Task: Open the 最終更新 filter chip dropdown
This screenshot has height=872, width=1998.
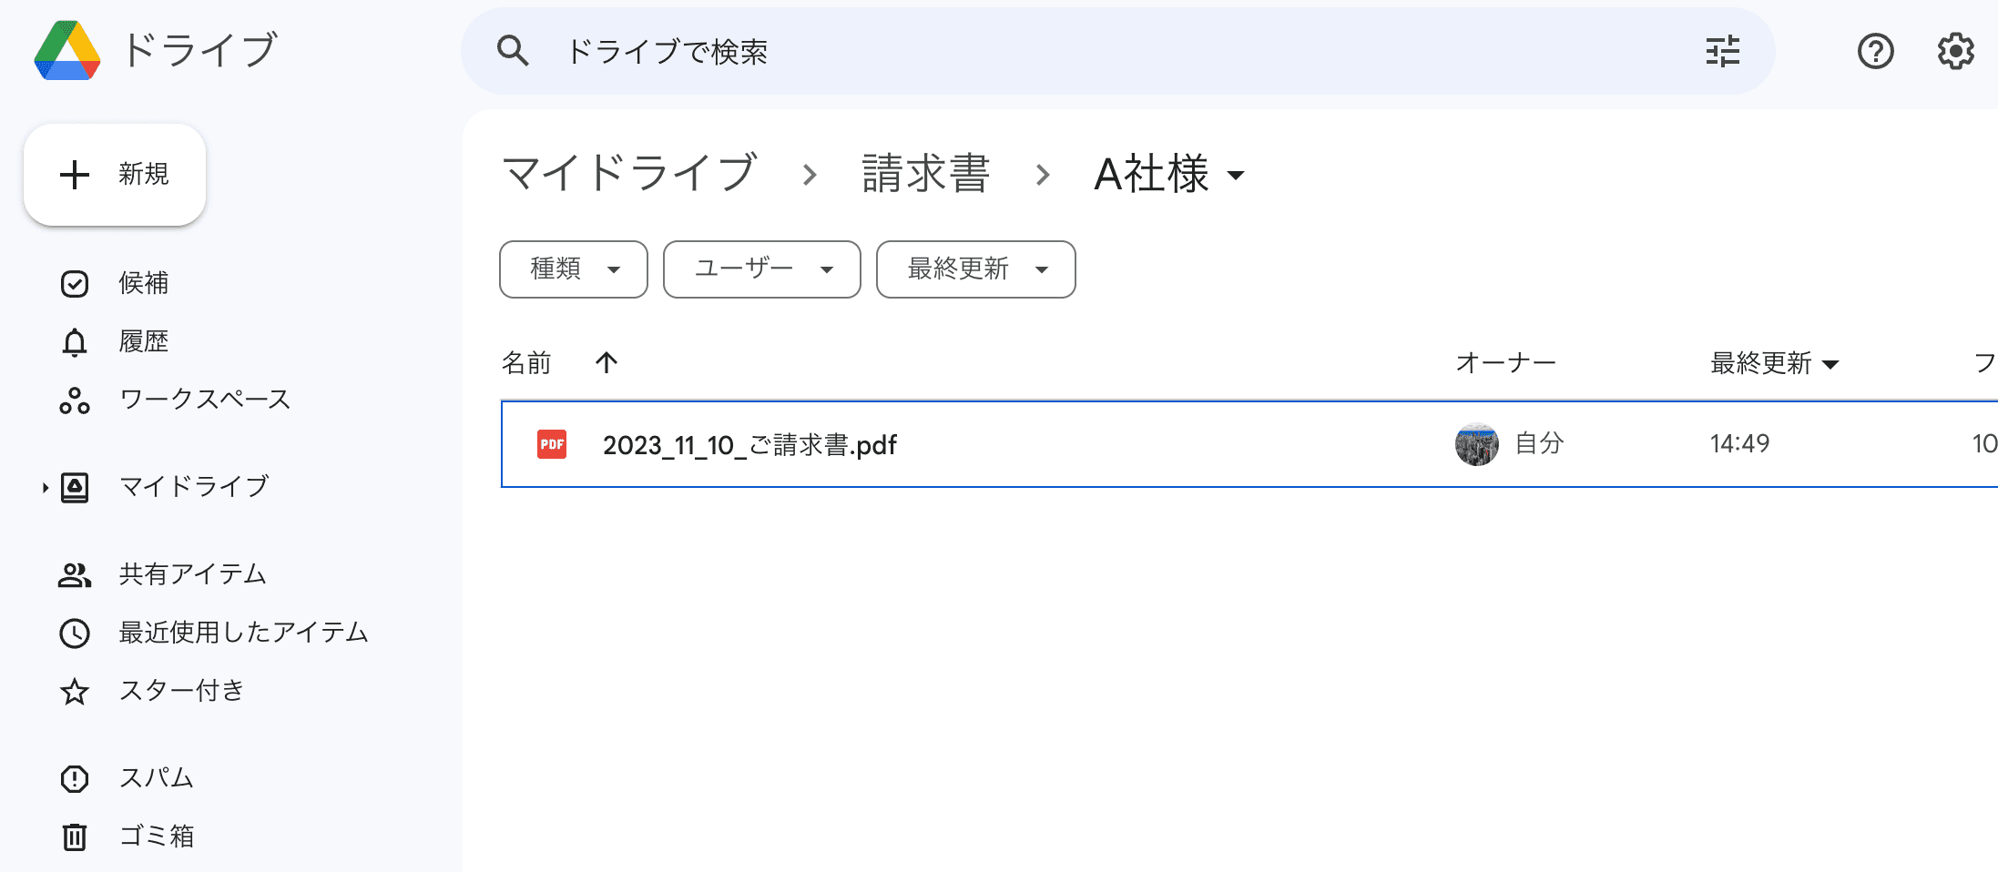Action: [975, 269]
